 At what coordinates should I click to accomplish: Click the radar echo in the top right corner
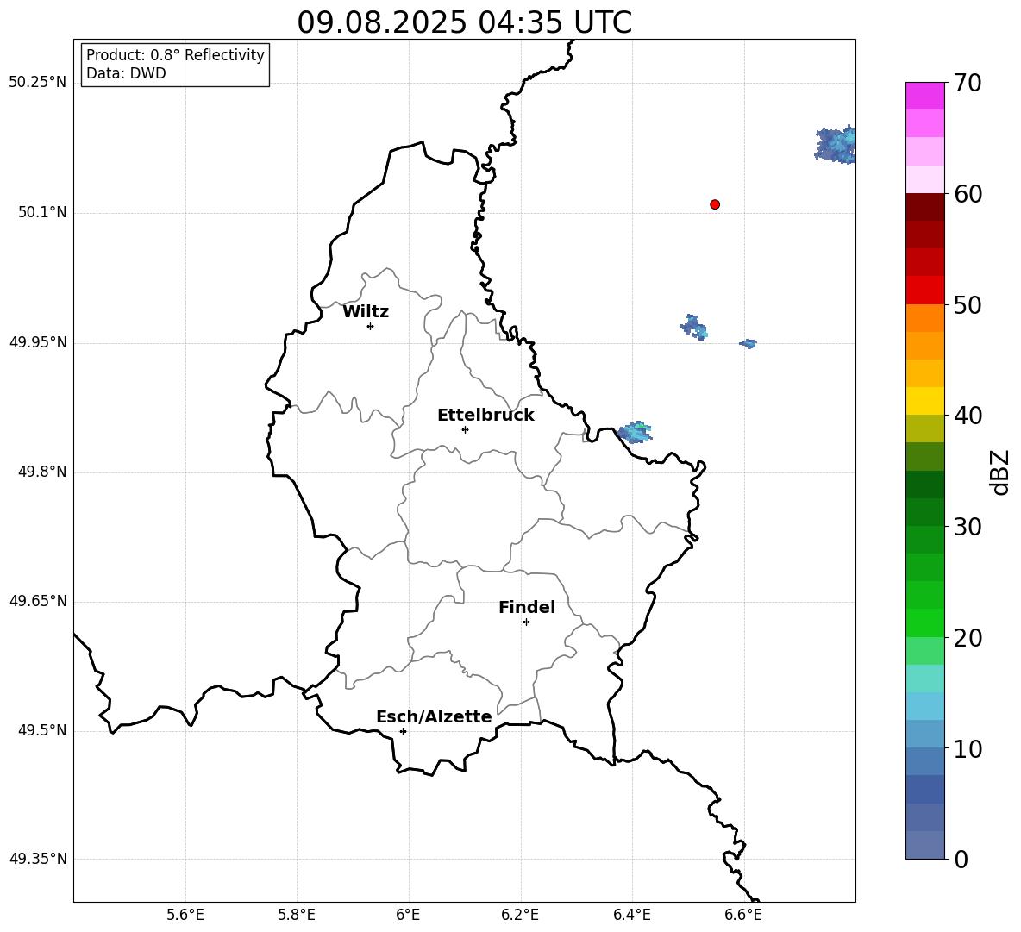click(836, 145)
